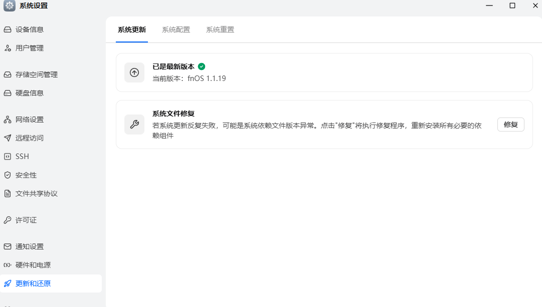Image resolution: width=542 pixels, height=307 pixels.
Task: Open 用户管理 via its user icon
Action: tap(8, 48)
